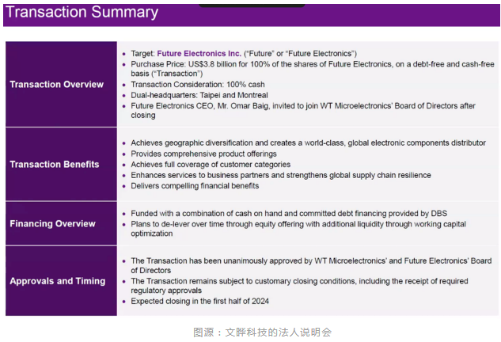This screenshot has width=501, height=342.
Task: Click the geographic diversification benefit bullet
Action: tap(308, 143)
